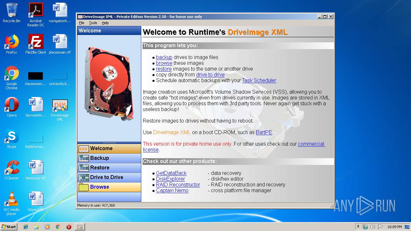The width and height of the screenshot is (411, 231).
Task: Launch Opera from the desktop
Action: pyautogui.click(x=12, y=107)
